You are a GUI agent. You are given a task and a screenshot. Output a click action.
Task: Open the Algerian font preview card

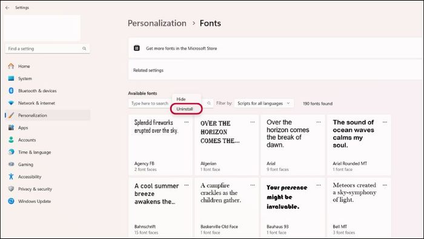(227, 145)
